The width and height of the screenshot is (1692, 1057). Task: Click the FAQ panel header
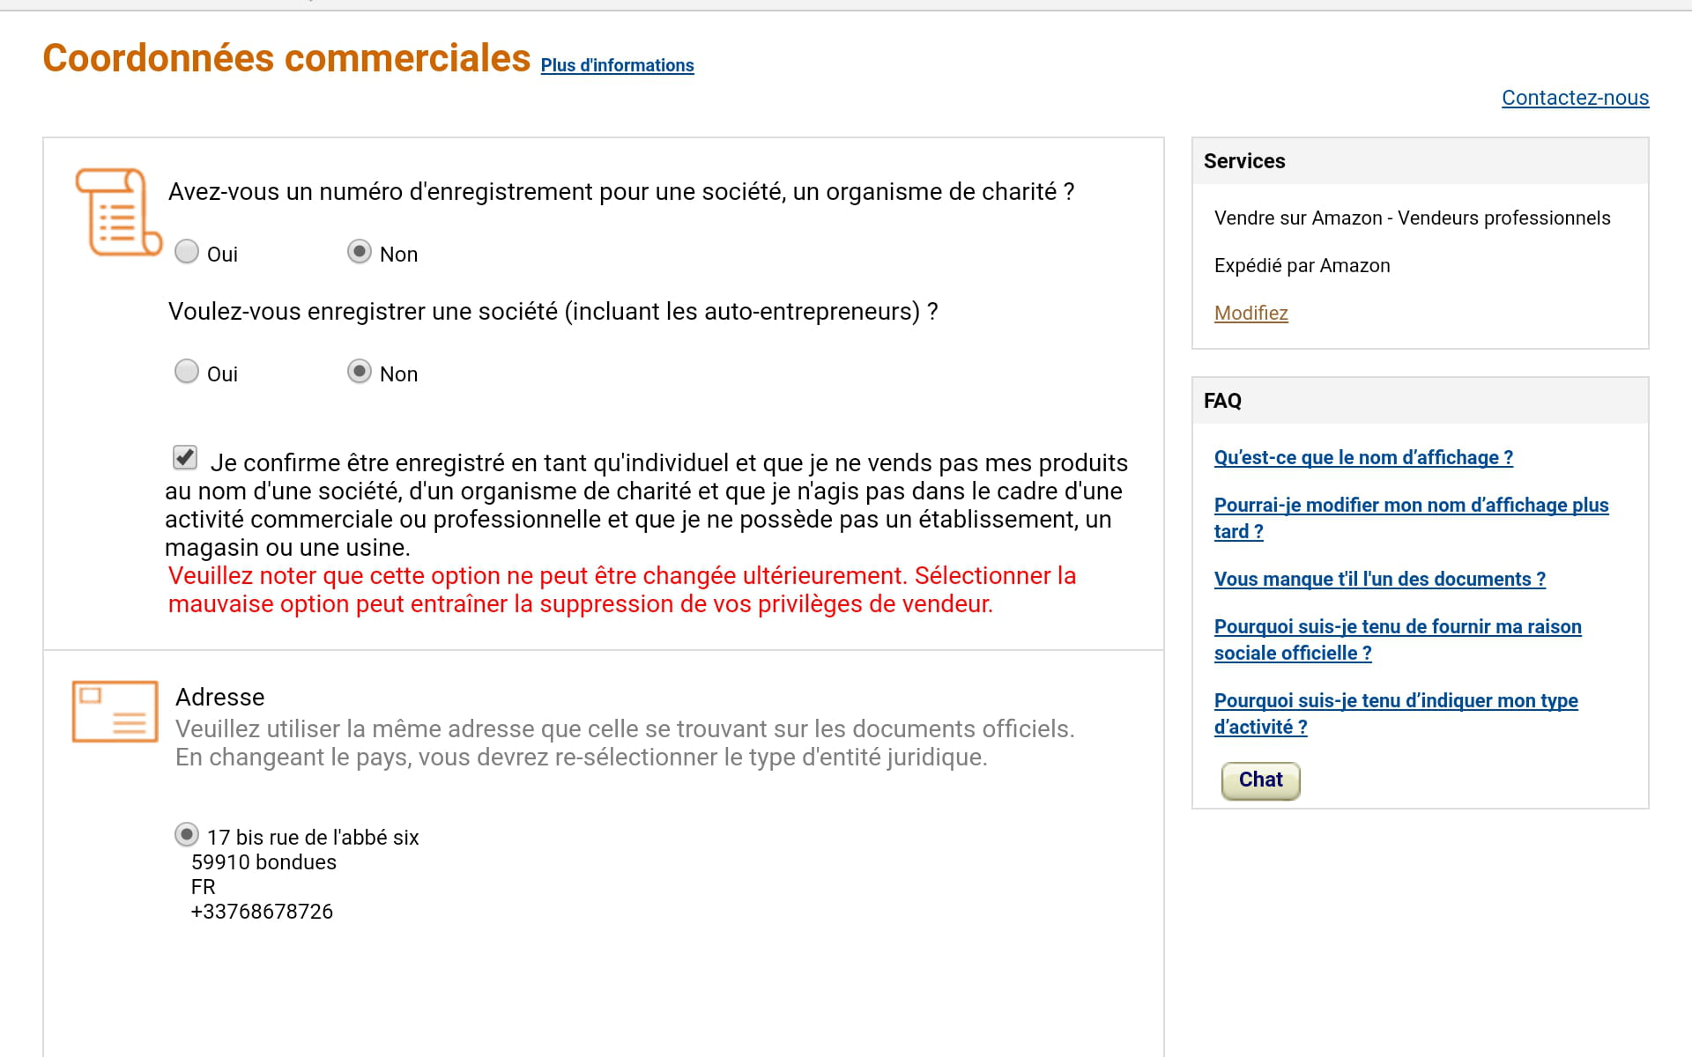1222,401
